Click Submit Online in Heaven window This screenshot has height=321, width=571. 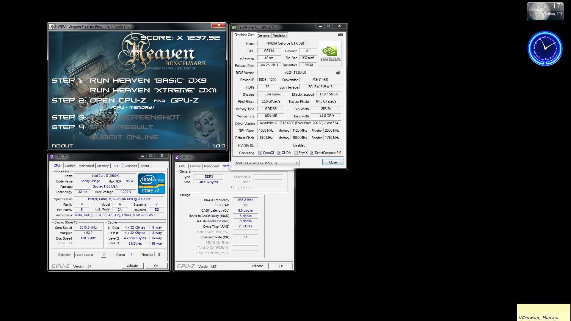124,137
